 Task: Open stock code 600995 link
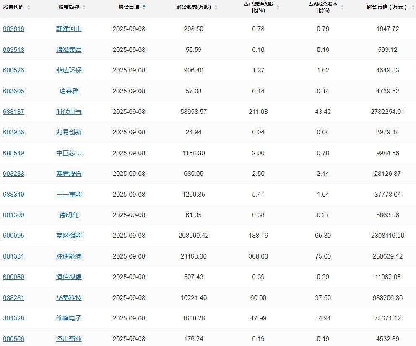coord(13,236)
